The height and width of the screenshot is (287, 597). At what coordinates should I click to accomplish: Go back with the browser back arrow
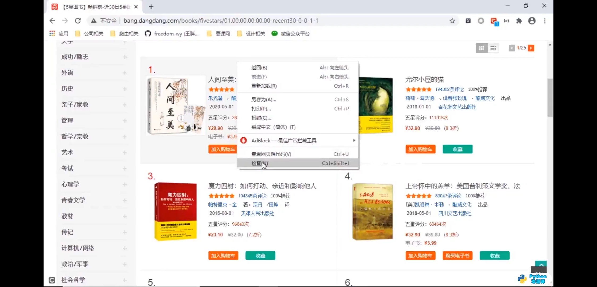point(52,21)
